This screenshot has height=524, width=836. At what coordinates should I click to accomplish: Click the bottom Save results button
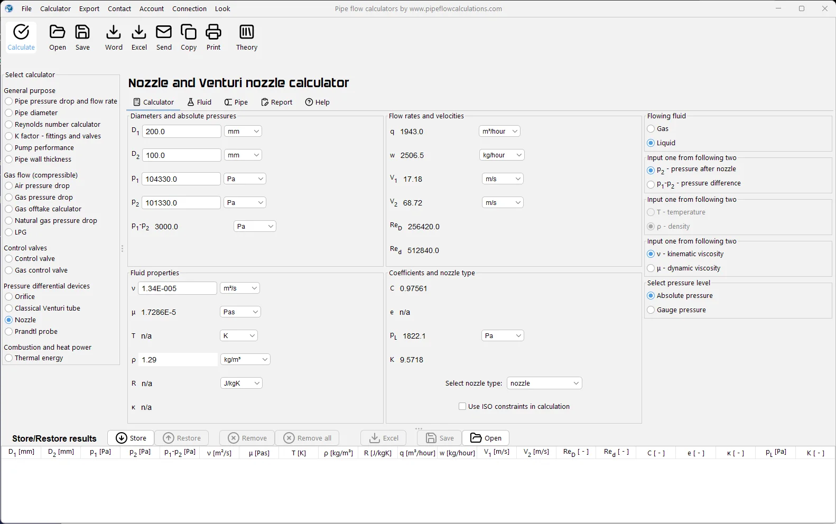click(x=440, y=438)
